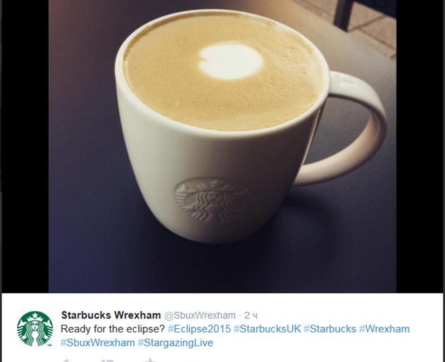Follow the #StargazingLive hashtag
Screen dimensions: 445x362
point(175,342)
